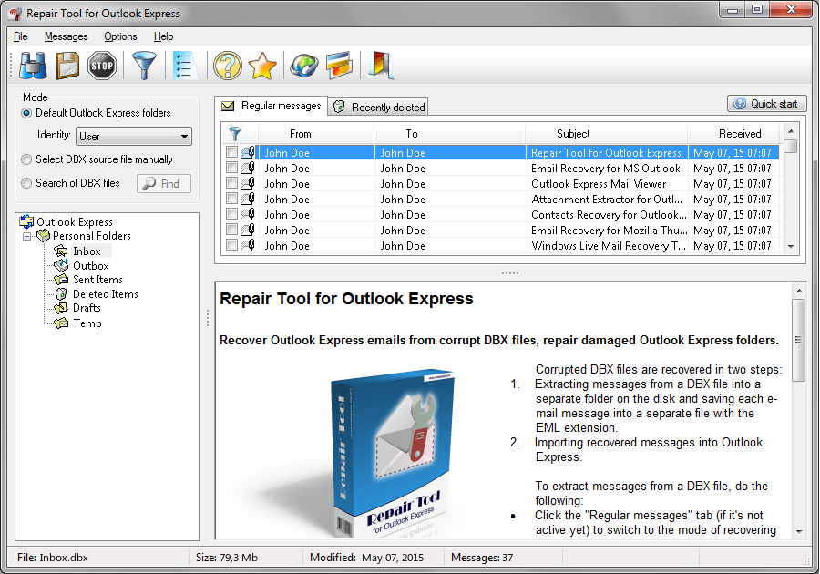The width and height of the screenshot is (820, 574).
Task: Check the Contacts Recovery for Outlook message
Action: pyautogui.click(x=231, y=214)
